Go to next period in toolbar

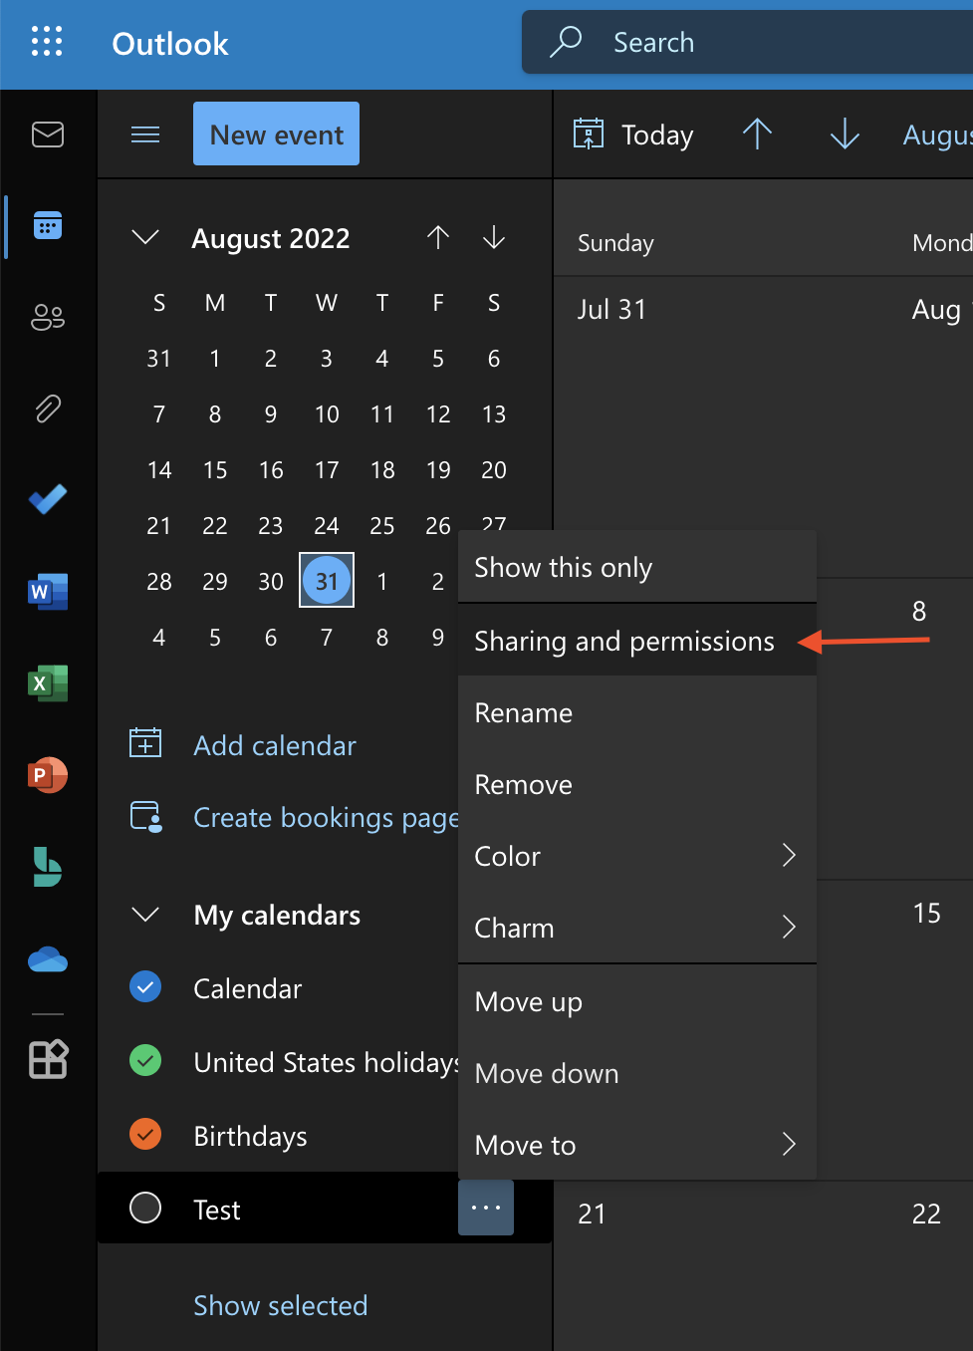tap(845, 134)
